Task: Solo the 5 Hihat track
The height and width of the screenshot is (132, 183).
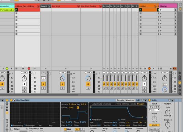Action: coord(144,88)
